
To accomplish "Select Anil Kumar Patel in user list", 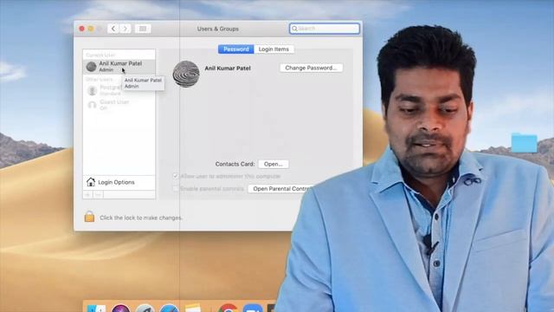I will click(x=119, y=66).
